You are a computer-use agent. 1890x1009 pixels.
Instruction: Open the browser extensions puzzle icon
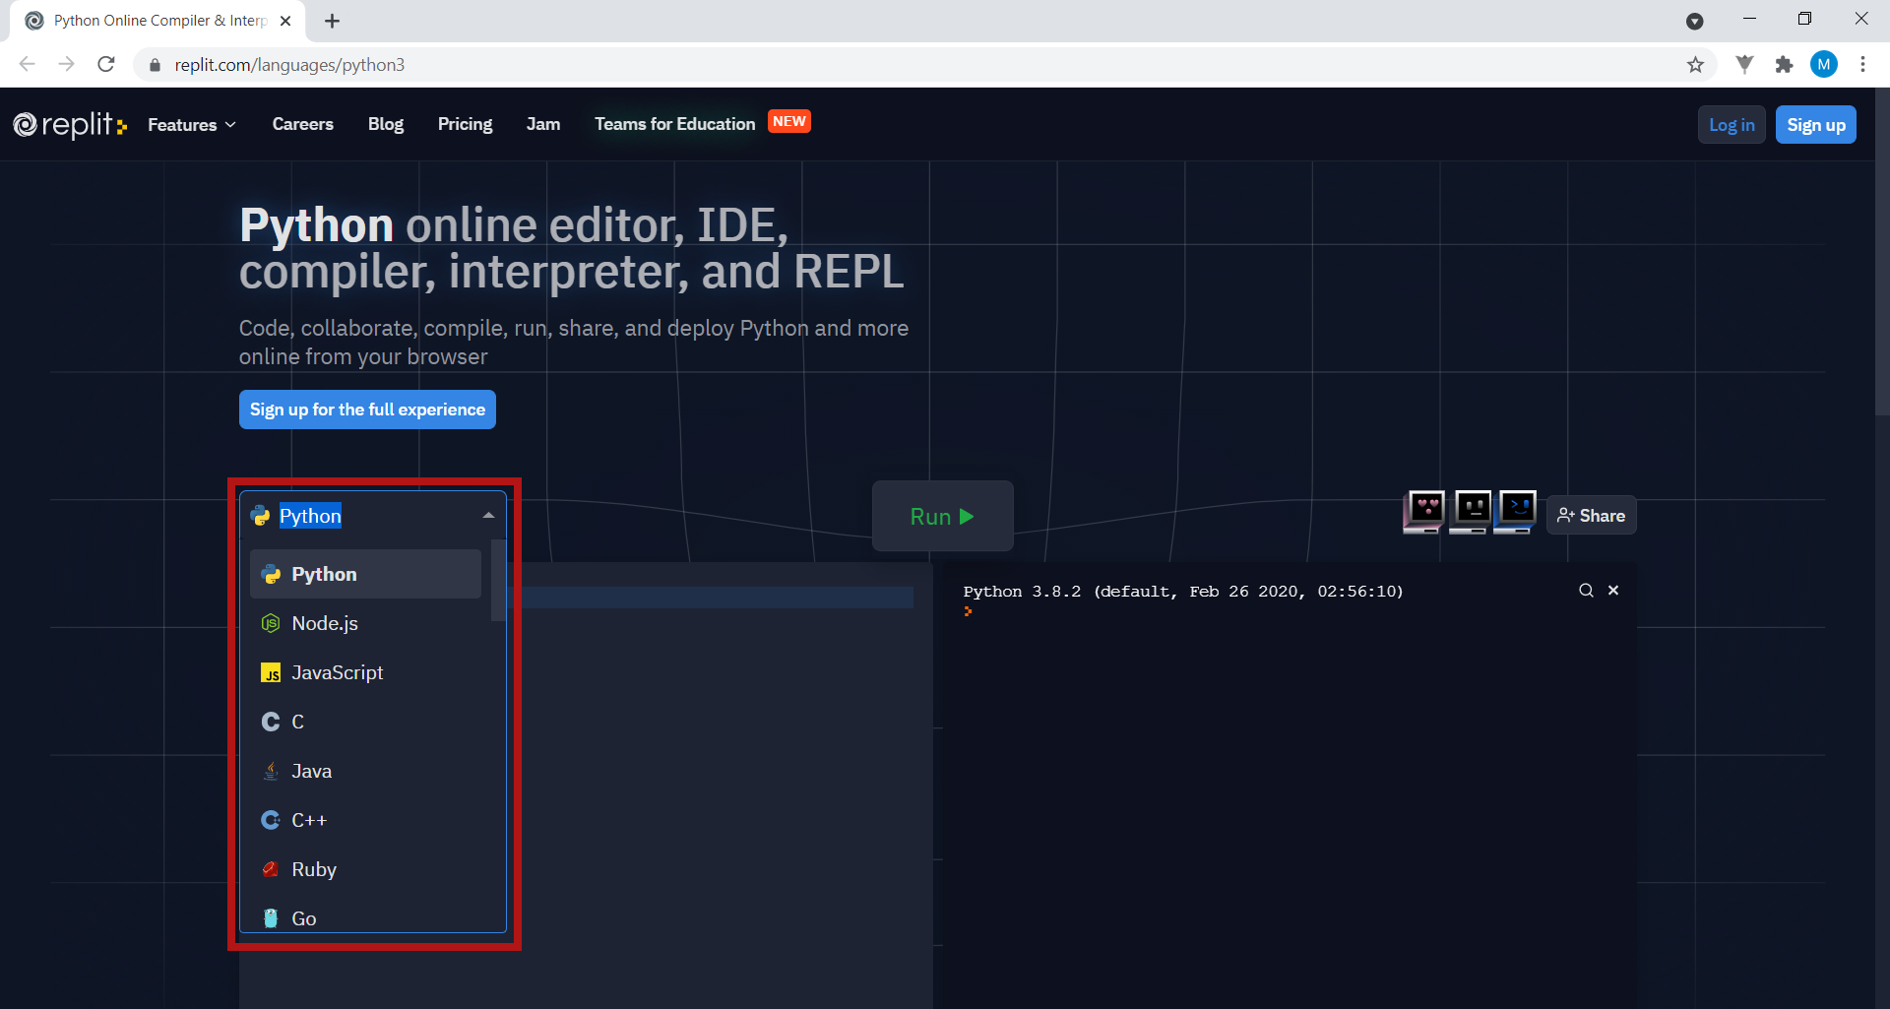pos(1784,65)
